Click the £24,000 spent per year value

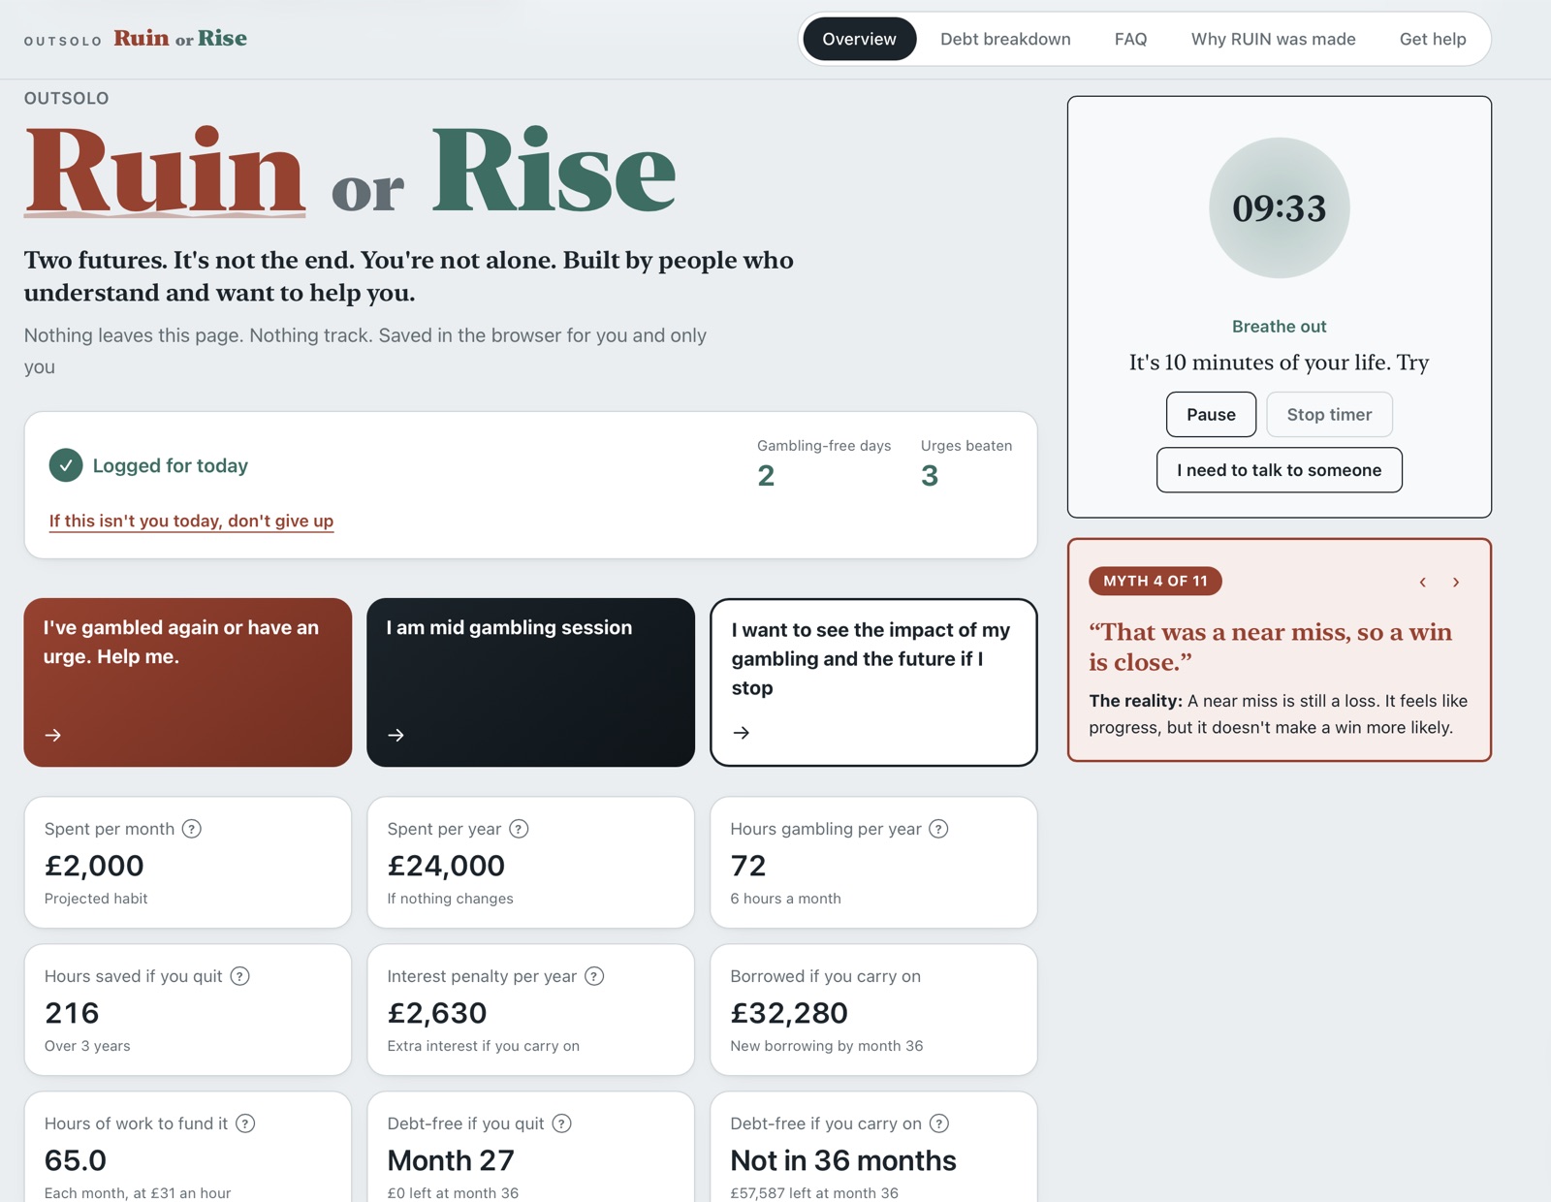(x=446, y=866)
